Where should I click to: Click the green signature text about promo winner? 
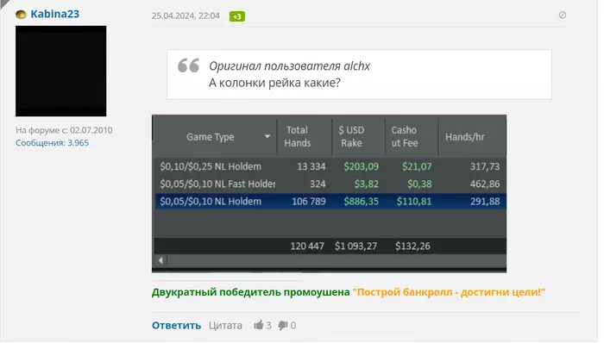250,292
